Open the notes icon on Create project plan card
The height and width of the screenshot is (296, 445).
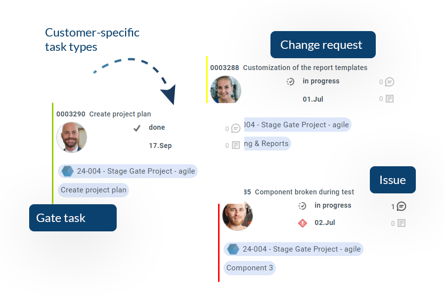(236, 145)
